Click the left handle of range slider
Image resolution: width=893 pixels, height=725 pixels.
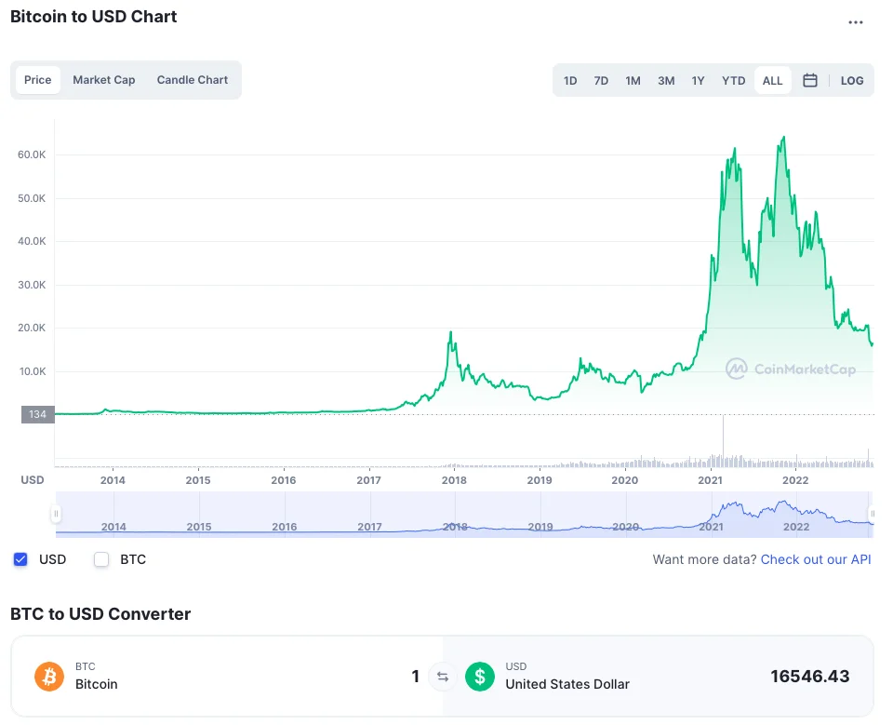tap(57, 514)
